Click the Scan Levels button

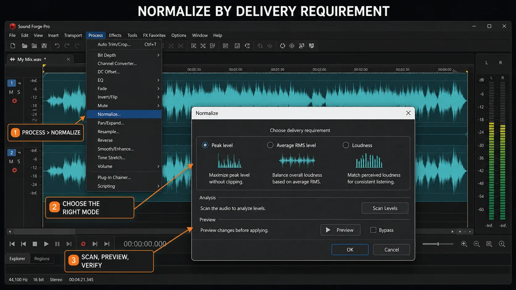(385, 208)
